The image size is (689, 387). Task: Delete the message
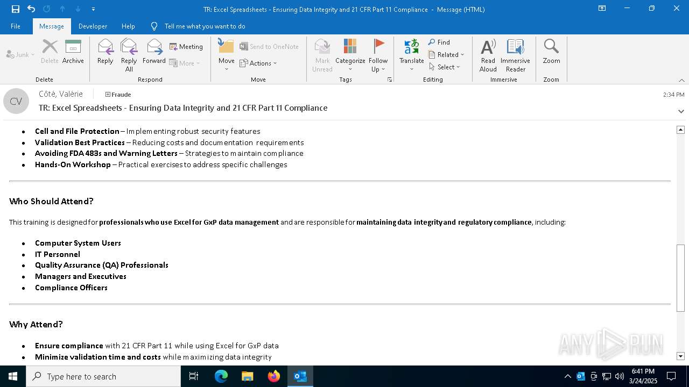(50, 52)
